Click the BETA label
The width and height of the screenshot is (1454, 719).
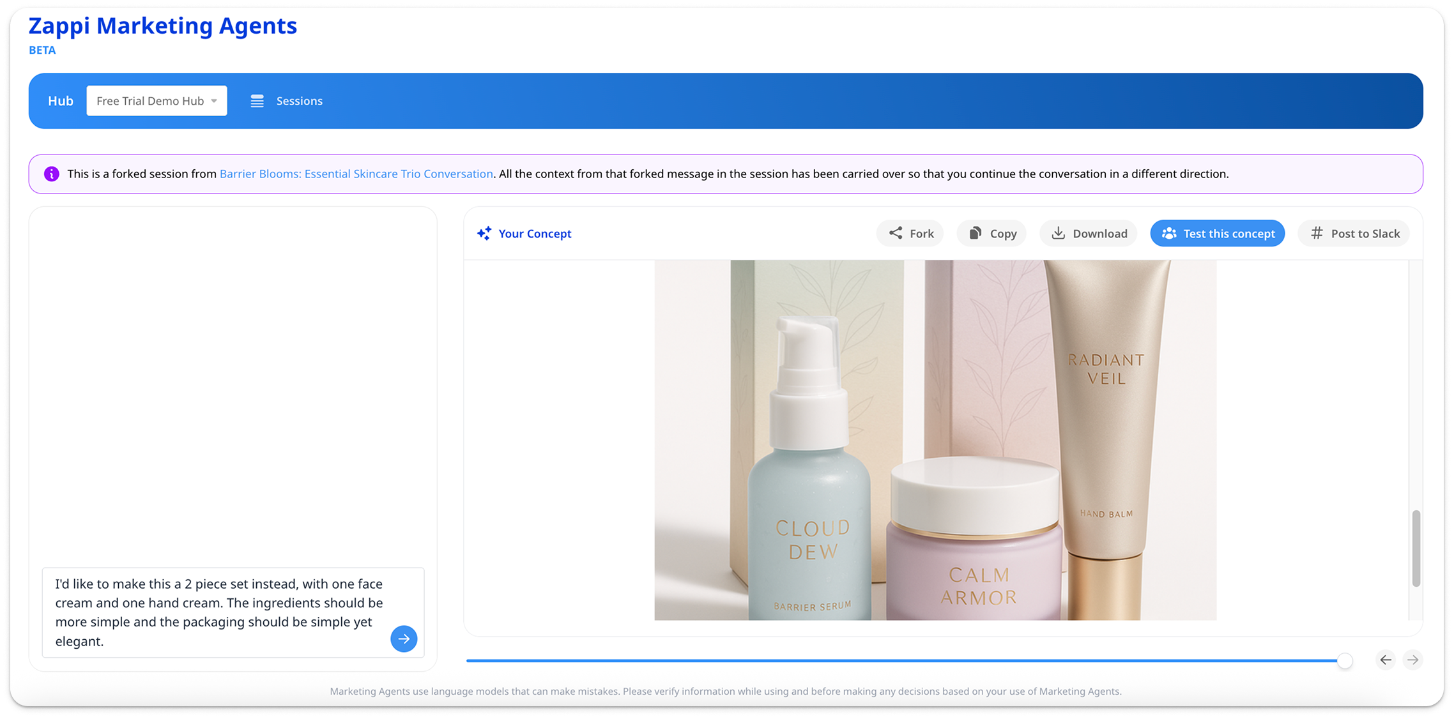(42, 50)
